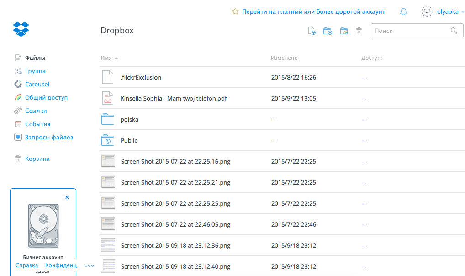The image size is (465, 276).
Task: Click the date 2015/9/22 13:05
Action: tap(294, 99)
